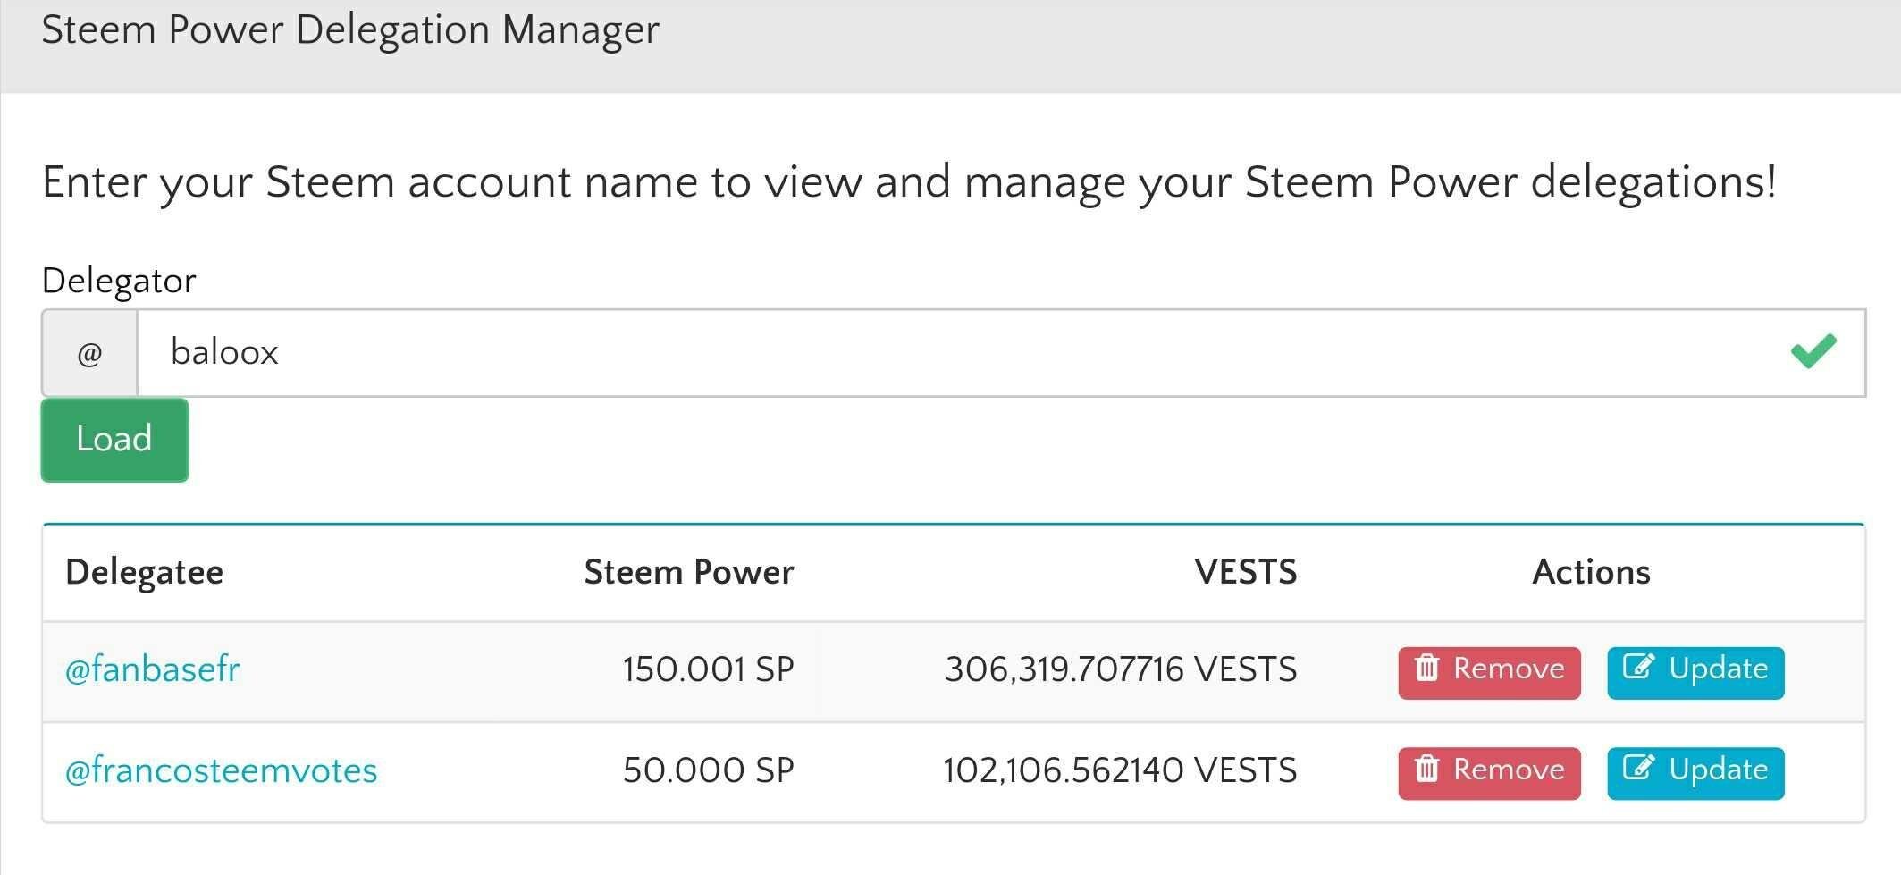Open the @fanbasefr delegatee link
Screen dimensions: 1901x875
[x=153, y=669]
